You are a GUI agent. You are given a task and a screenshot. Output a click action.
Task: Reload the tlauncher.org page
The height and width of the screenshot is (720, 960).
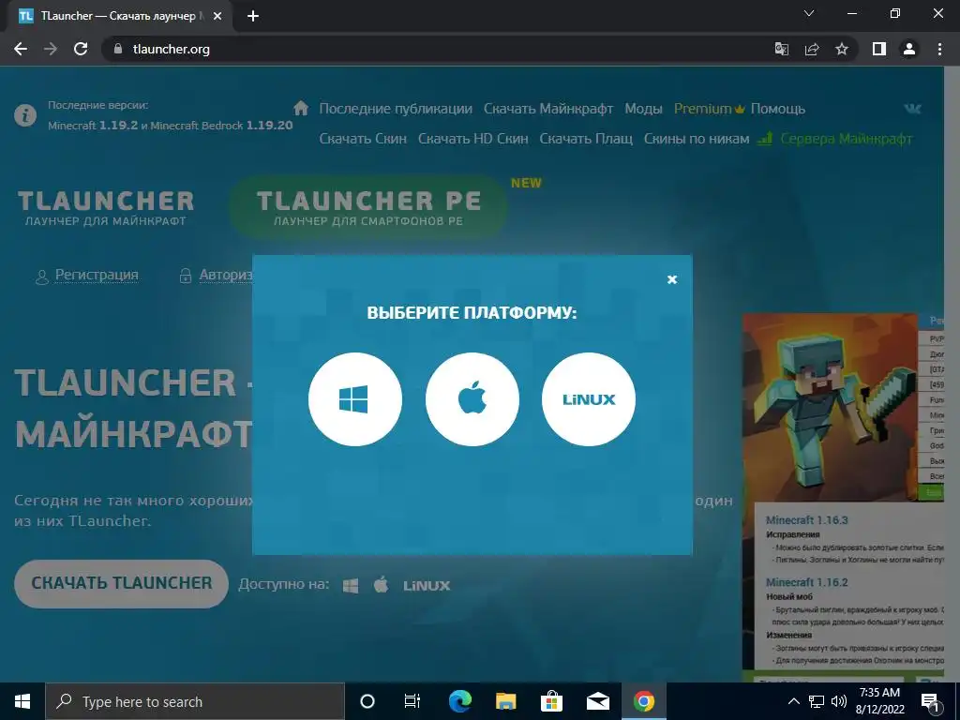(x=81, y=49)
